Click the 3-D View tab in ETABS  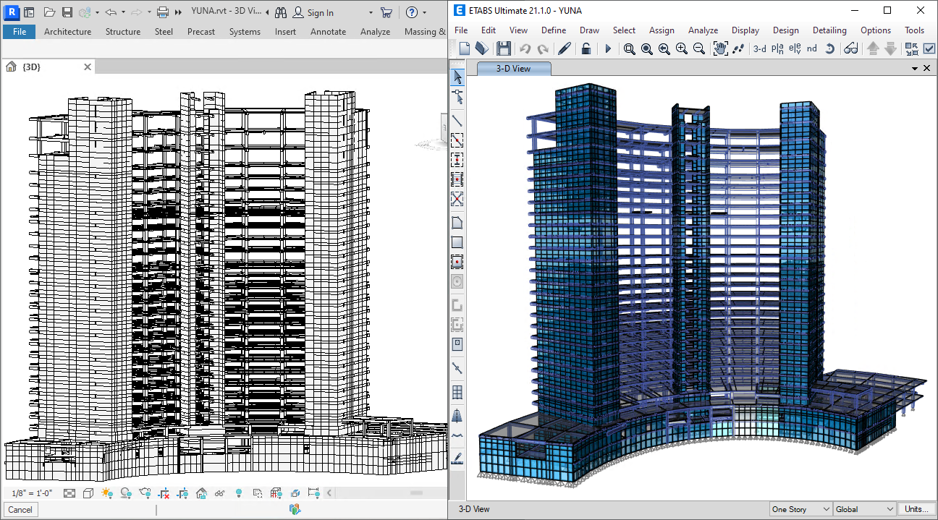[x=514, y=67]
